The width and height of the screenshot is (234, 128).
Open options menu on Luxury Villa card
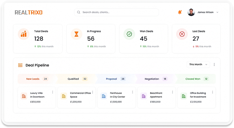tap(53, 92)
